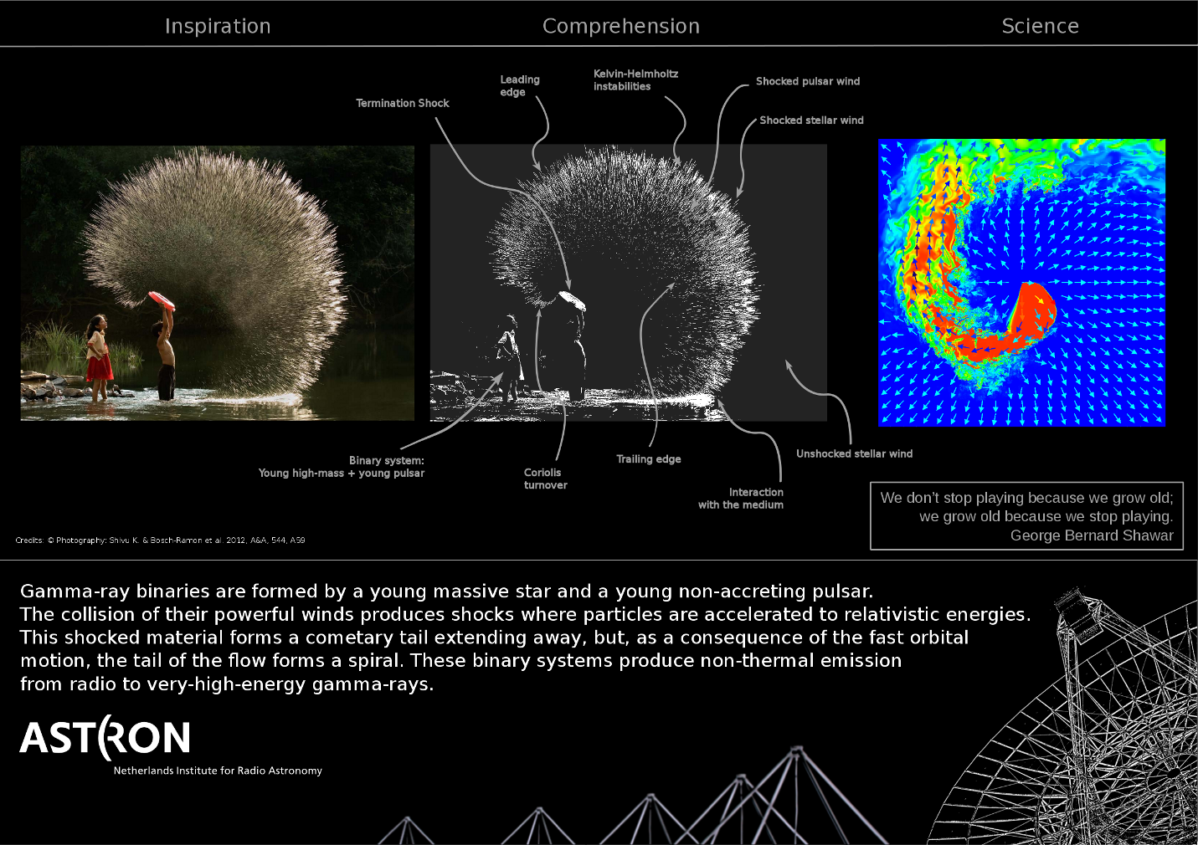Click the red life ring in the photograph
Screen dimensions: 1198x845
pyautogui.click(x=161, y=300)
